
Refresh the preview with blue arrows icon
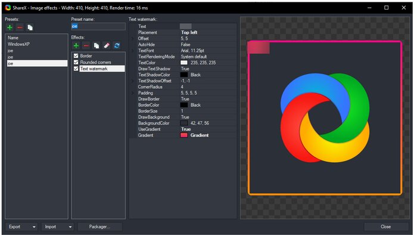click(x=117, y=45)
